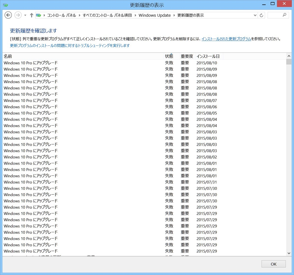Click 失敗 status in the 2015/08/10 row

click(x=169, y=63)
